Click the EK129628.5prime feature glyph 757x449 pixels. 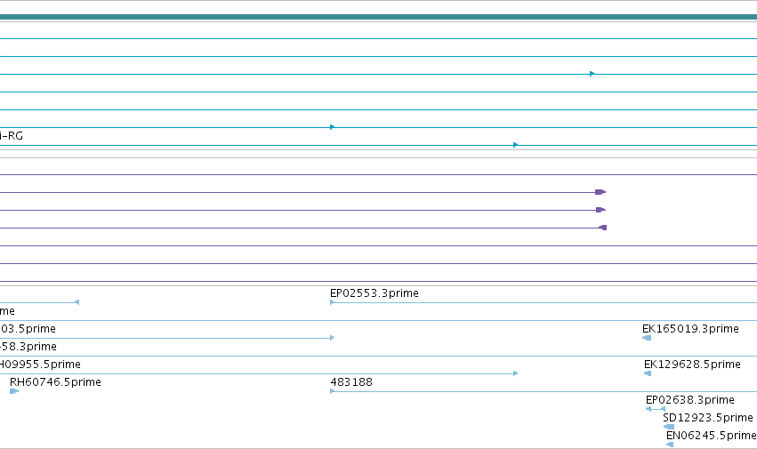point(648,373)
